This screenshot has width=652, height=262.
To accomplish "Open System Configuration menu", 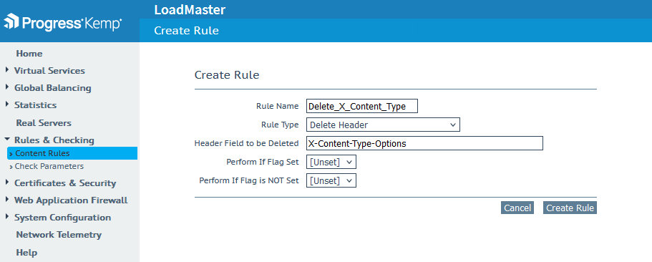I will [63, 218].
